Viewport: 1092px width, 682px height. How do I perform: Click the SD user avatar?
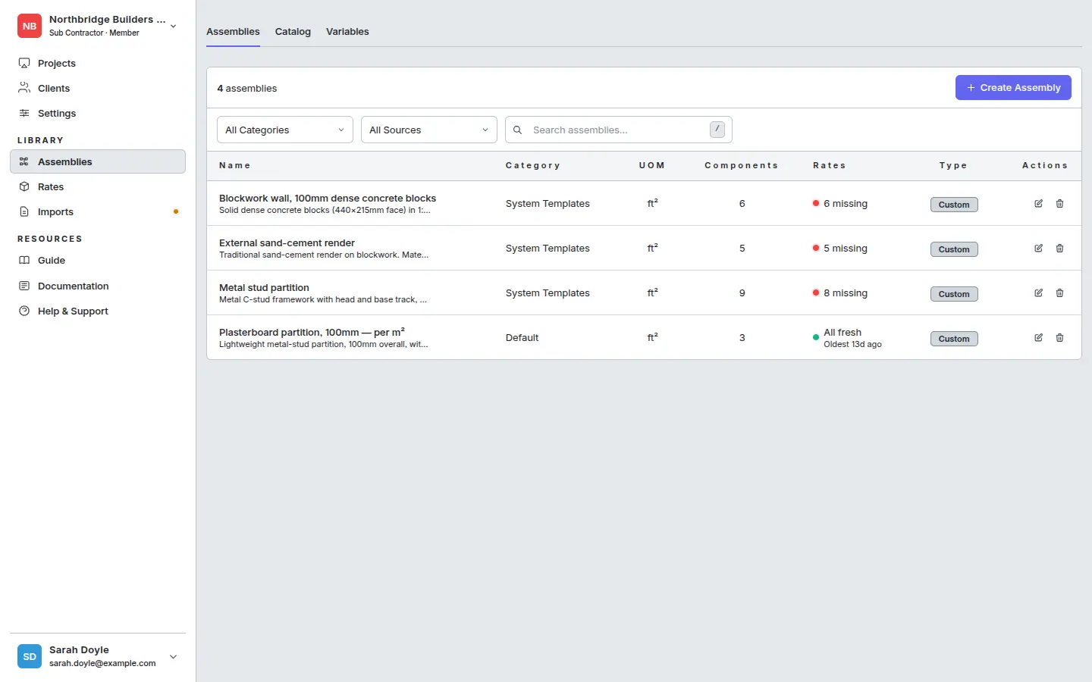[30, 656]
